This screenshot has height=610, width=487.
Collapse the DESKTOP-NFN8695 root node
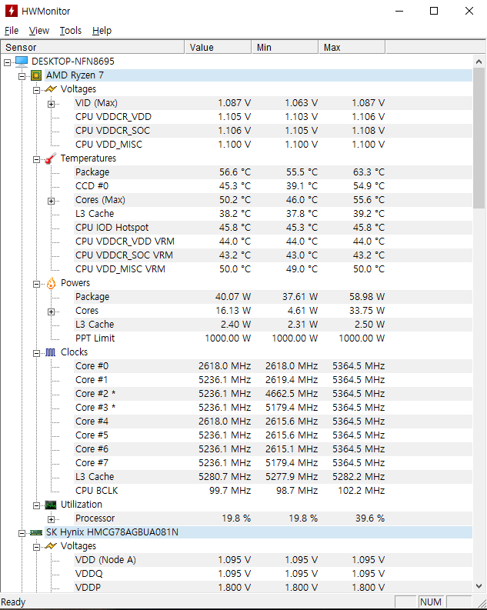click(x=8, y=62)
